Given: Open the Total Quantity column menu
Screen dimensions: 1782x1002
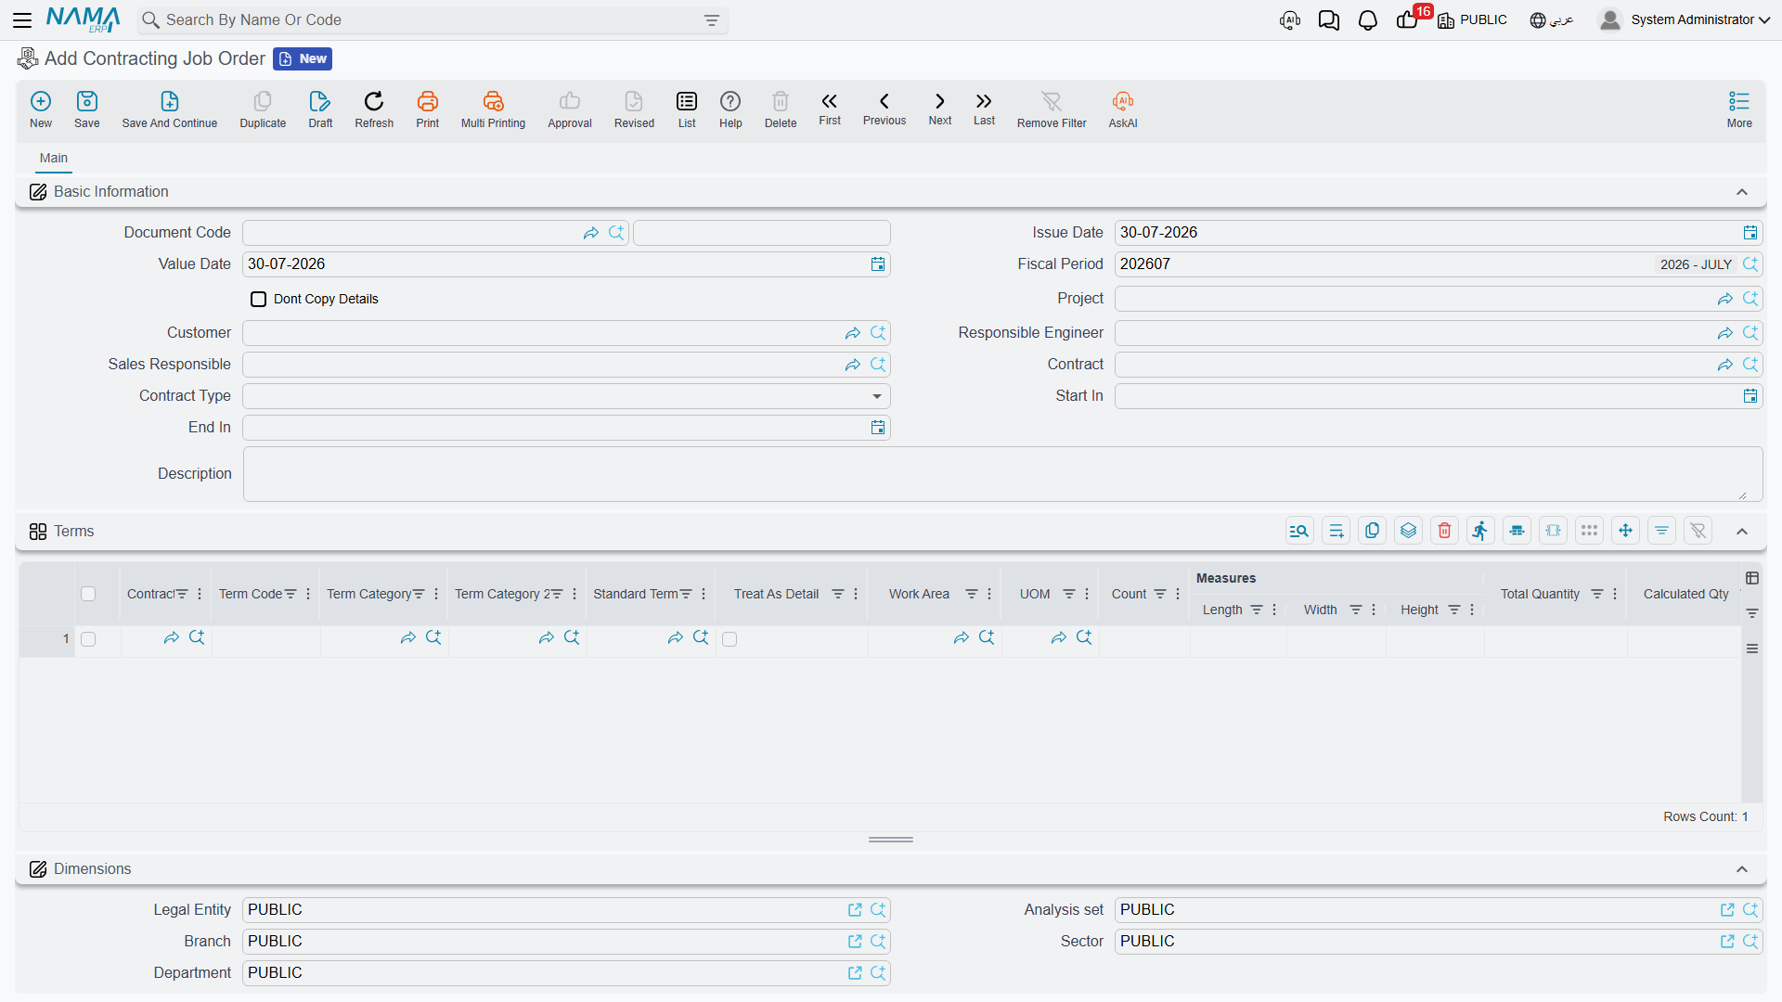Looking at the screenshot, I should tap(1615, 594).
